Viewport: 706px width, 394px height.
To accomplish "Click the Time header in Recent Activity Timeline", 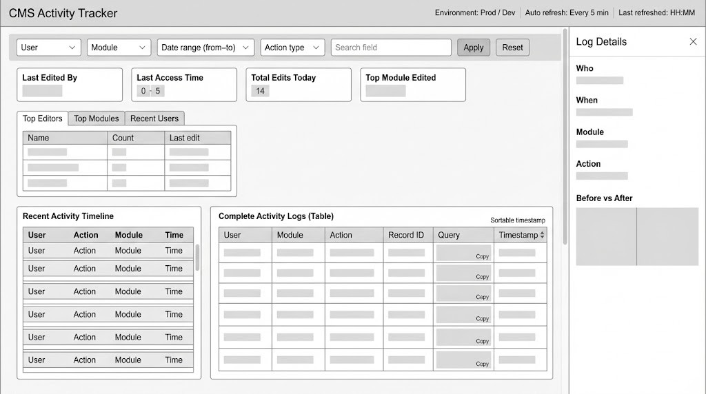I will tap(174, 235).
